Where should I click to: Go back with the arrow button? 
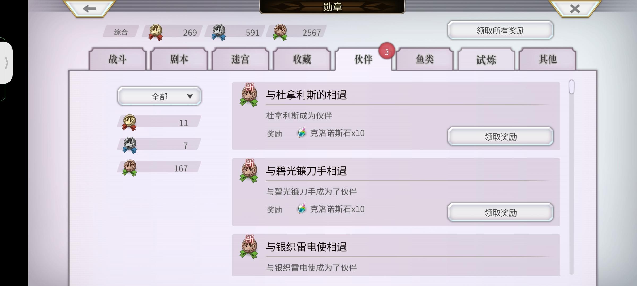(x=89, y=9)
